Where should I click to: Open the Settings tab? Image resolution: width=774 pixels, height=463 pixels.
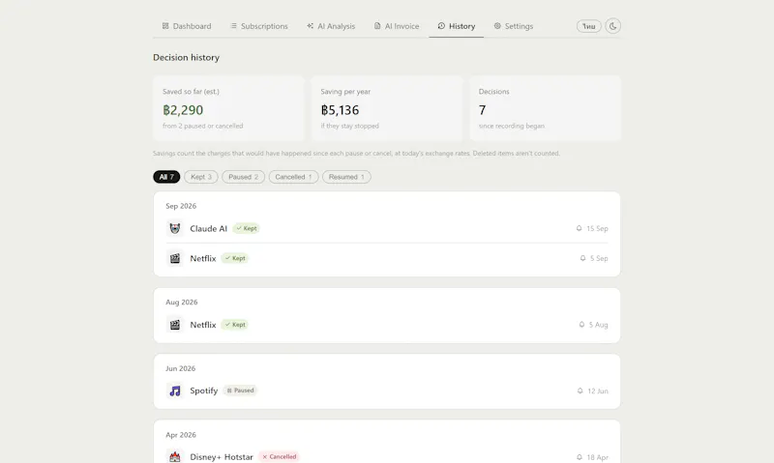[x=514, y=26]
